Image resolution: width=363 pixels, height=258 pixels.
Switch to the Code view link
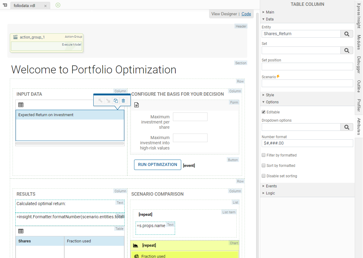point(246,14)
